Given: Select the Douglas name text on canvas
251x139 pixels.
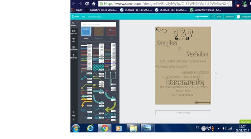Looking at the screenshot, I should coord(167,43).
